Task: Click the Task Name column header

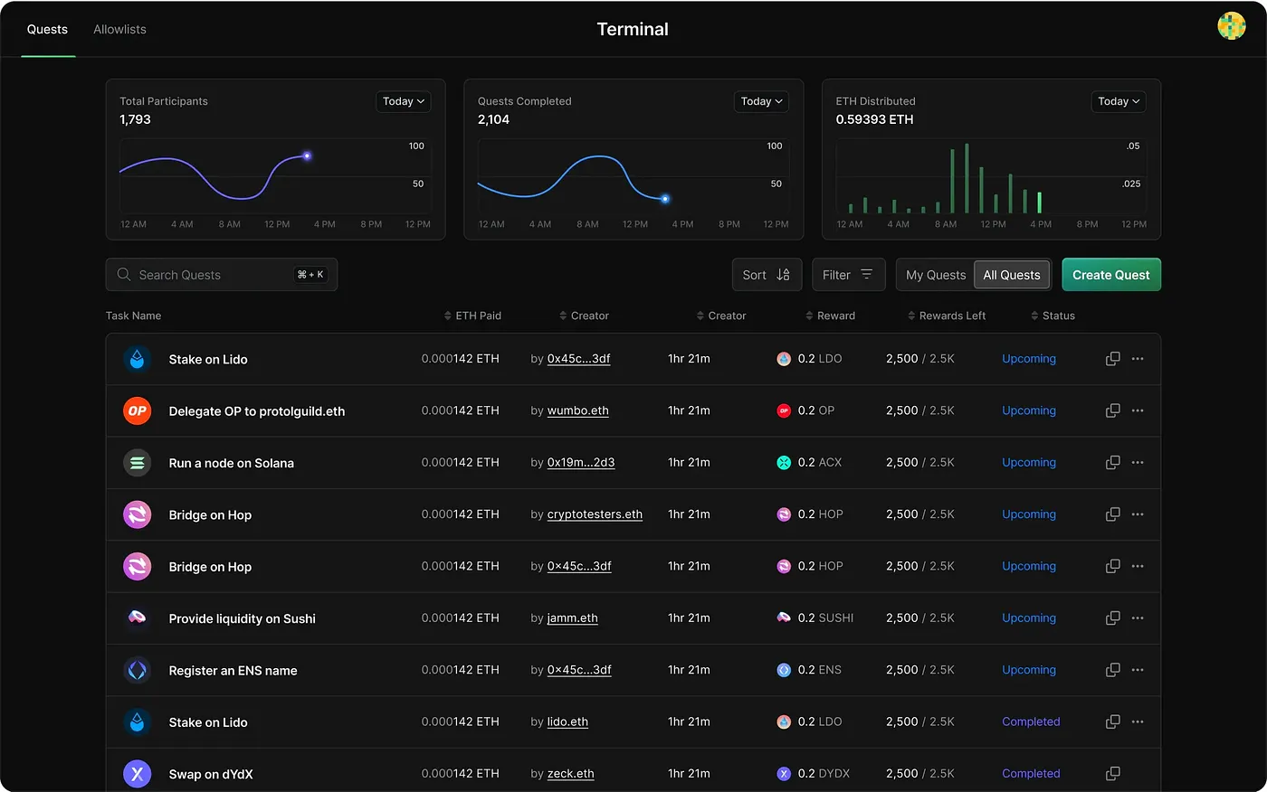Action: pos(133,316)
